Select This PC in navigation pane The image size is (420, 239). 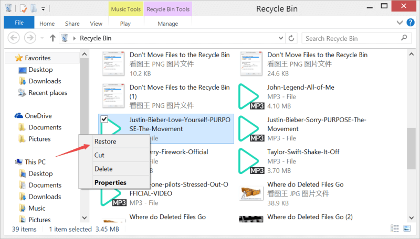(35, 162)
